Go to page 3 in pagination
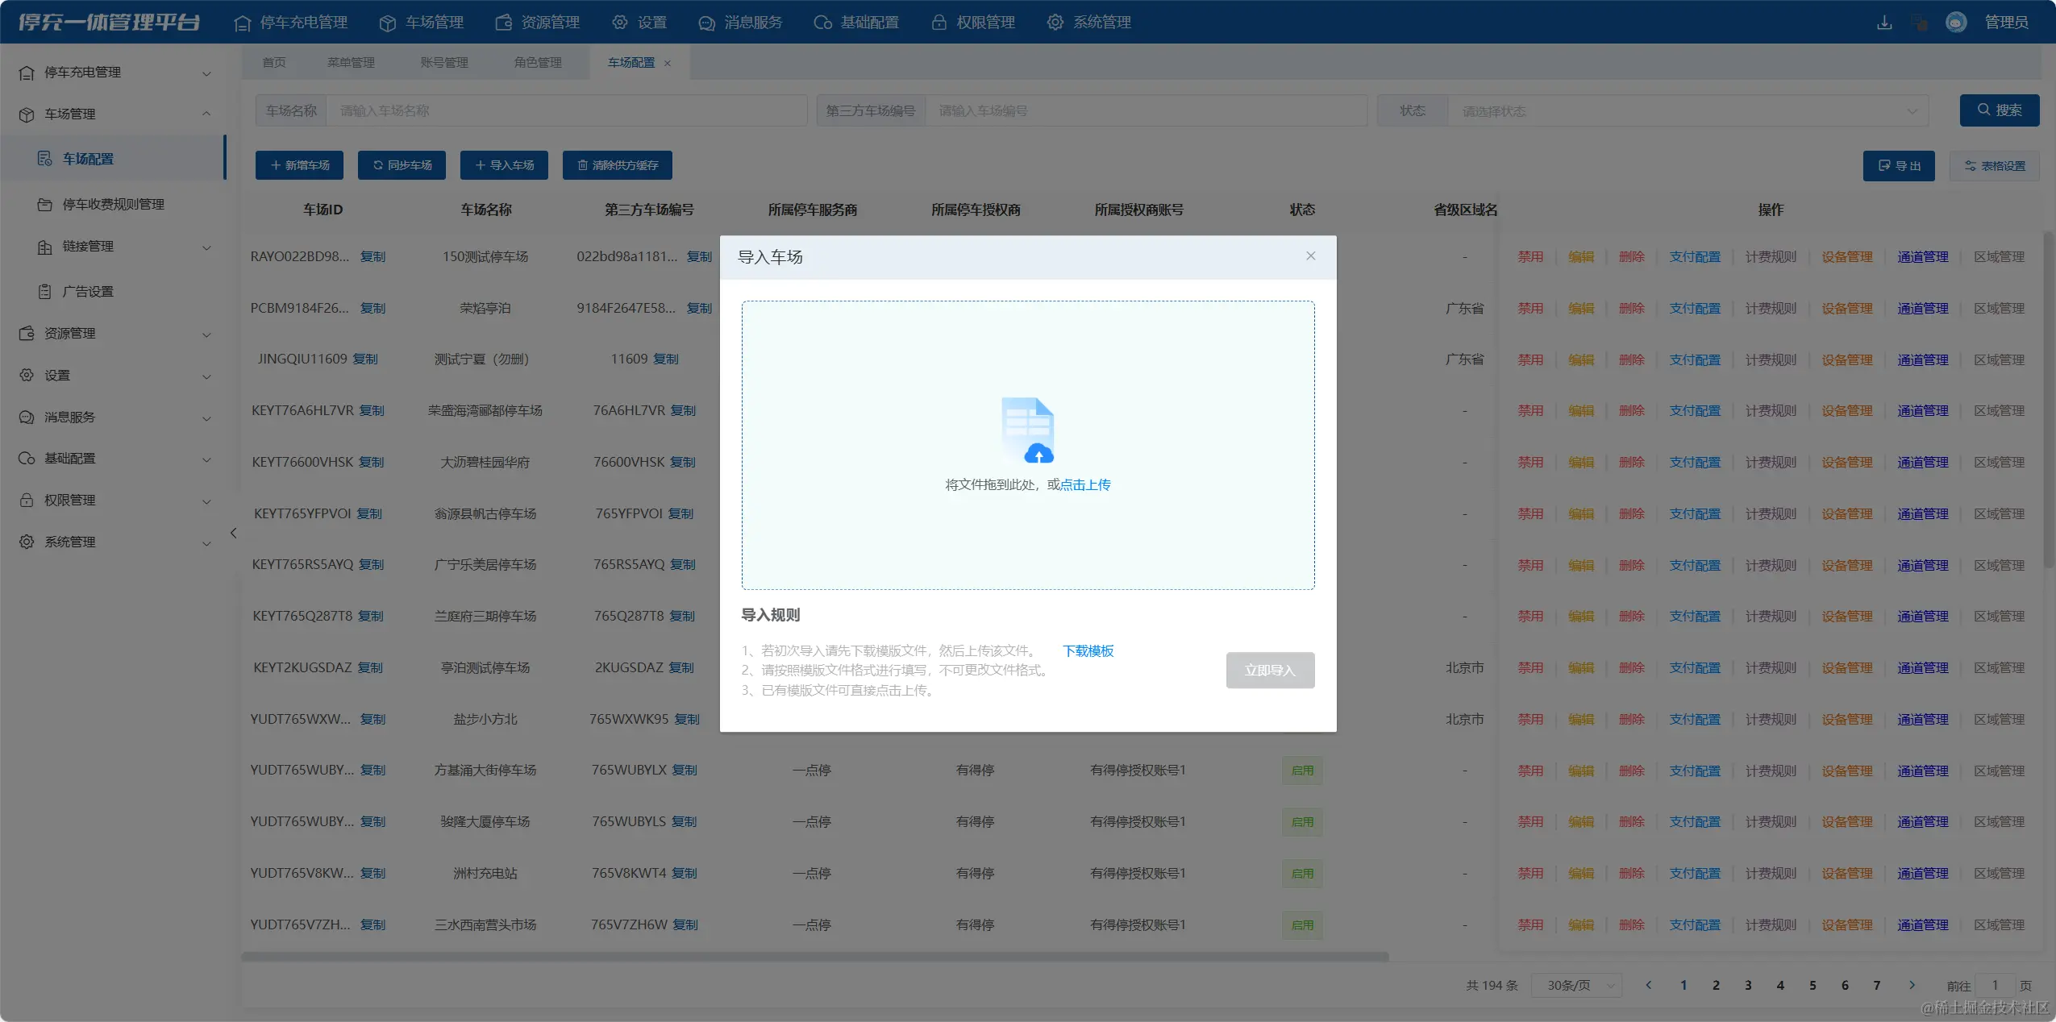2056x1022 pixels. click(x=1748, y=986)
